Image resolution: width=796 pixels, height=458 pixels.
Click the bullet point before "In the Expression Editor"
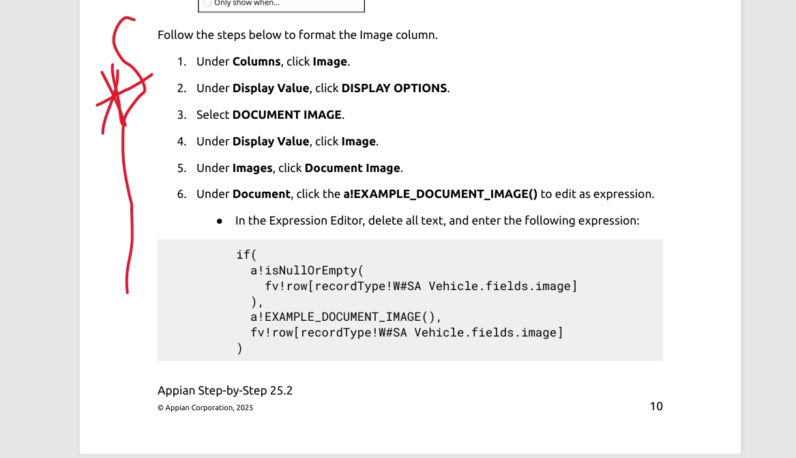point(220,221)
